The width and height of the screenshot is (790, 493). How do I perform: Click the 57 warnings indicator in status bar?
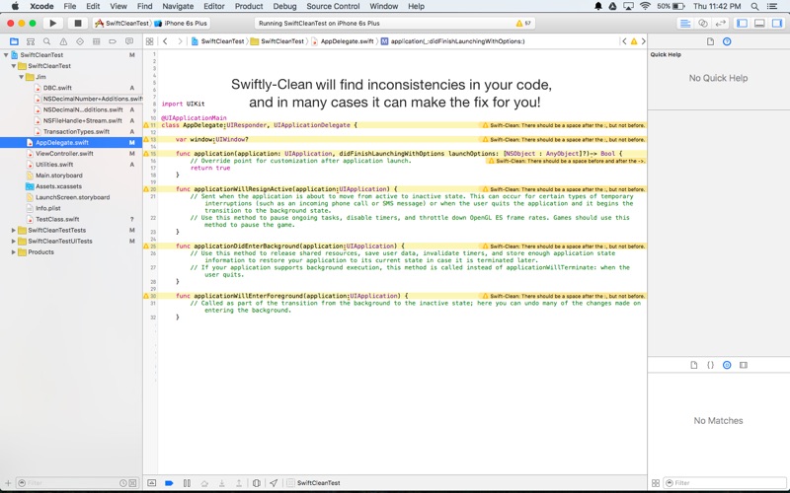[x=524, y=23]
